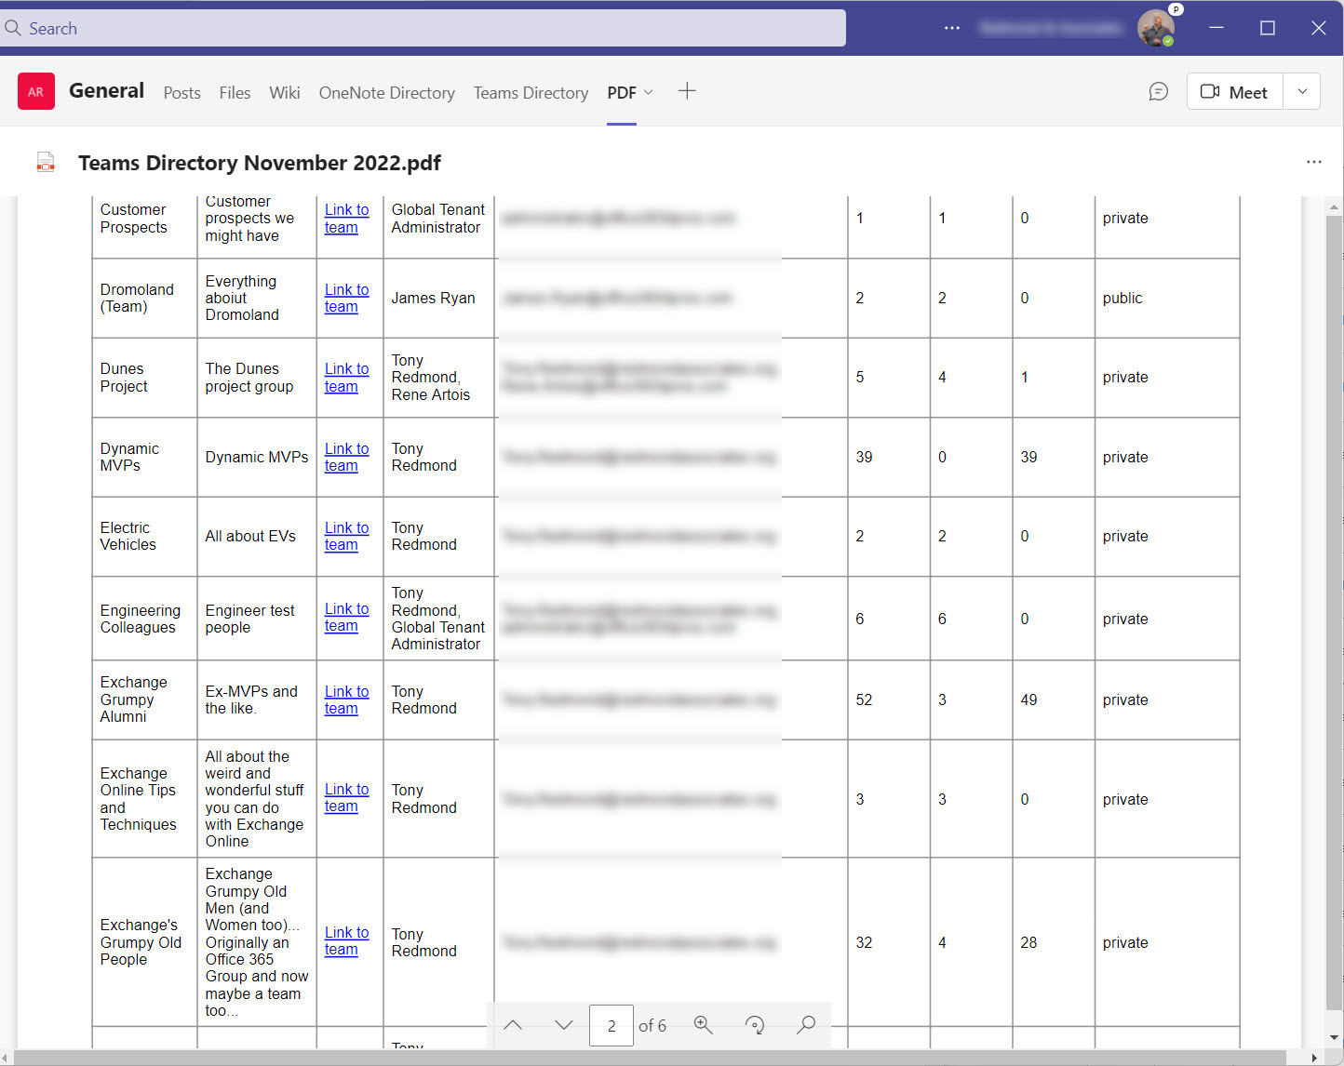Open more options ellipsis for the PDF
The image size is (1344, 1066).
click(1313, 162)
